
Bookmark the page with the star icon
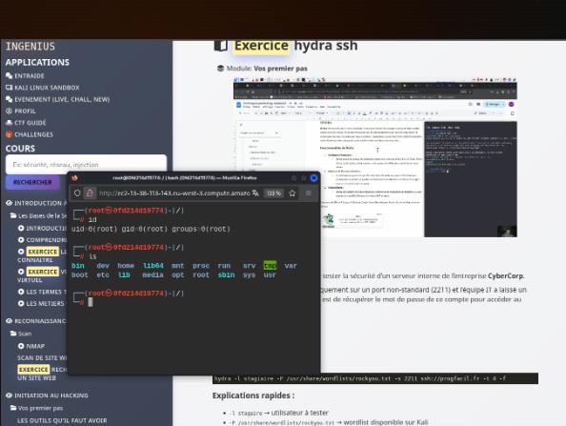(292, 193)
